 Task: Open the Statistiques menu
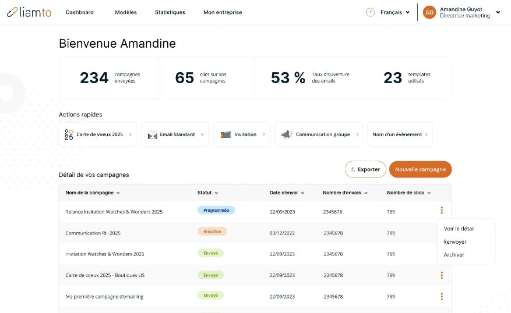point(170,12)
